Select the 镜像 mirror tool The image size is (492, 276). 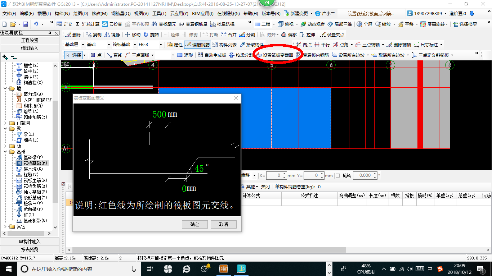point(112,34)
